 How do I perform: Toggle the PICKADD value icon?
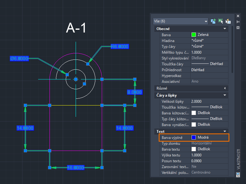[x=213, y=21]
